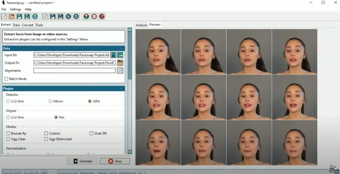Switch to the Train tab

[x=16, y=25]
